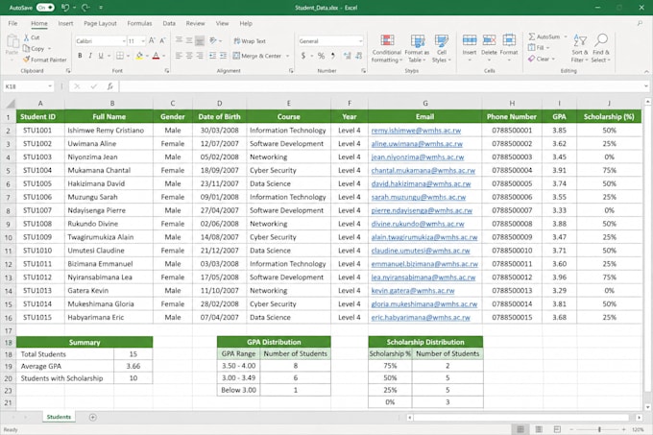Click the Copy icon
Image resolution: width=653 pixels, height=435 pixels.
point(26,48)
